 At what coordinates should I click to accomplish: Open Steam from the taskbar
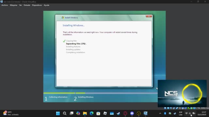119,113
